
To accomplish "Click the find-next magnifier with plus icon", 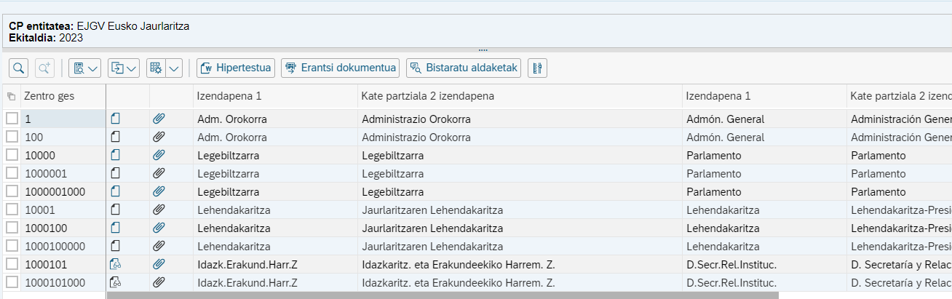I will point(44,68).
